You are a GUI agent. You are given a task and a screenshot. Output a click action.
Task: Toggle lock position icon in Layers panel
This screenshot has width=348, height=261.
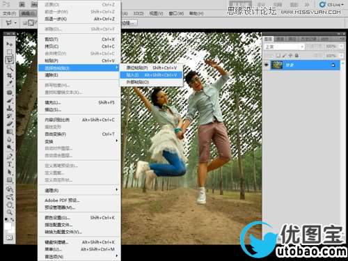(x=290, y=56)
